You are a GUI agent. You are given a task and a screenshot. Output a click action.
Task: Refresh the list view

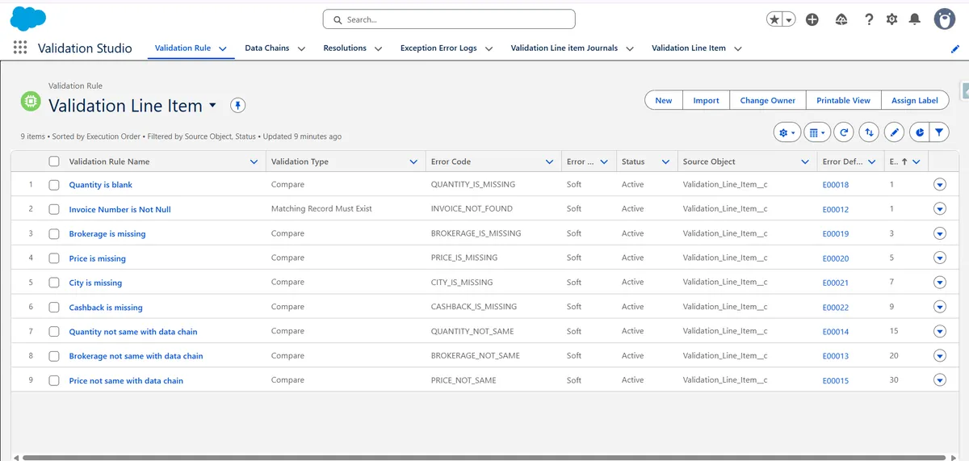tap(844, 132)
